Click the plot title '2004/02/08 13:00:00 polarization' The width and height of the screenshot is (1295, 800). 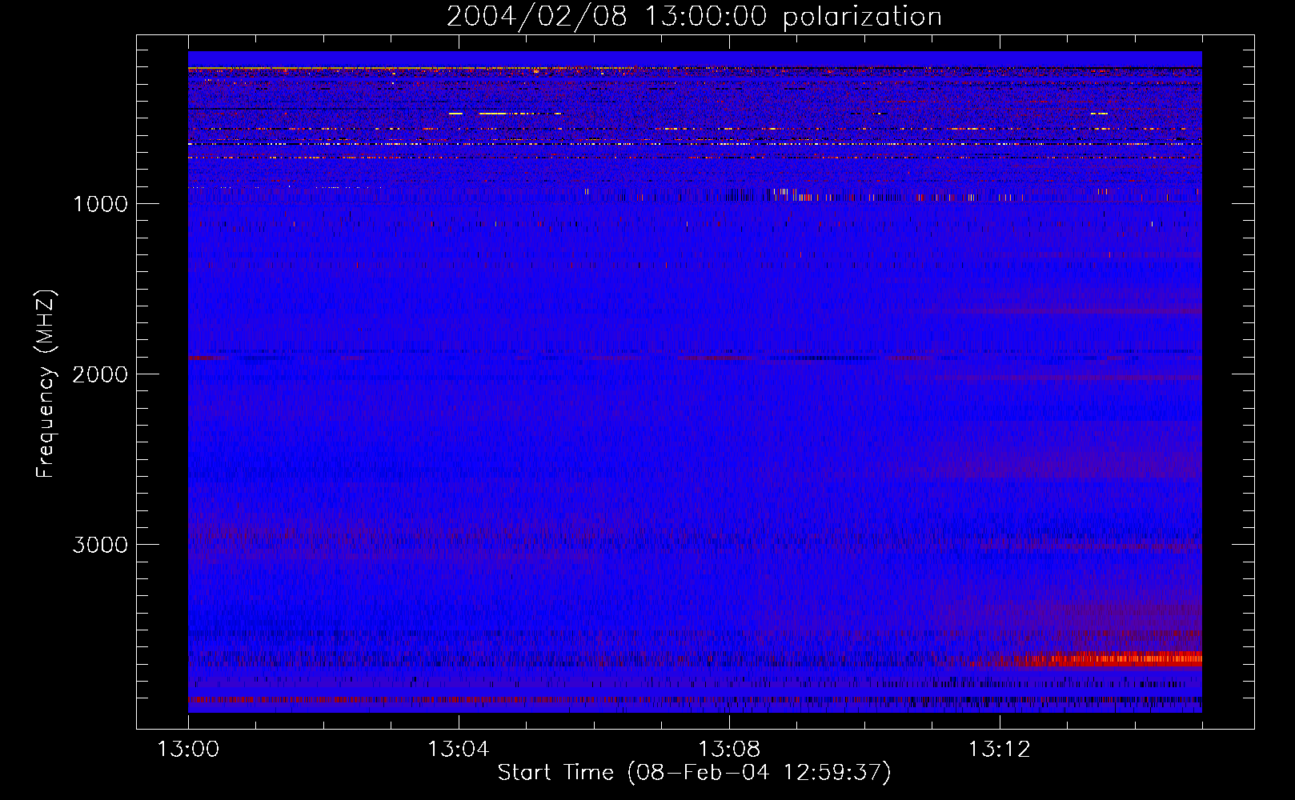pos(694,17)
